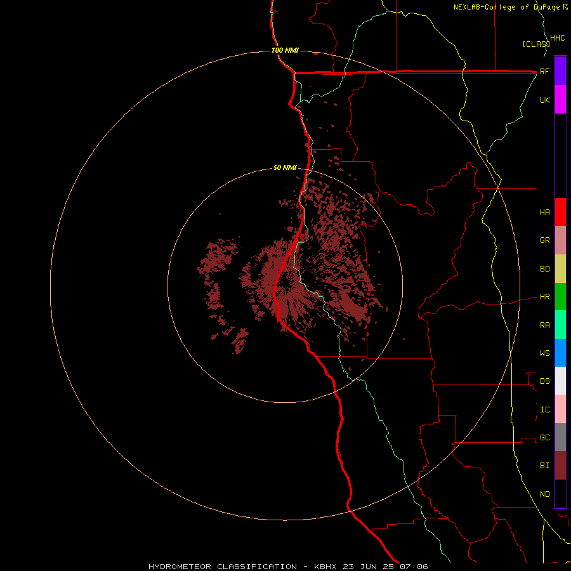The height and width of the screenshot is (571, 571).
Task: Click the ND legend label
Action: 544,494
